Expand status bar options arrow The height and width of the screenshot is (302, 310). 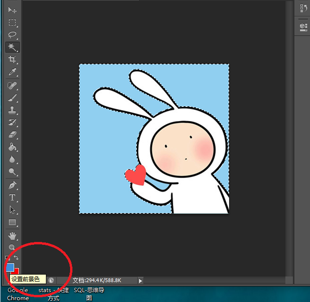tap(141, 280)
